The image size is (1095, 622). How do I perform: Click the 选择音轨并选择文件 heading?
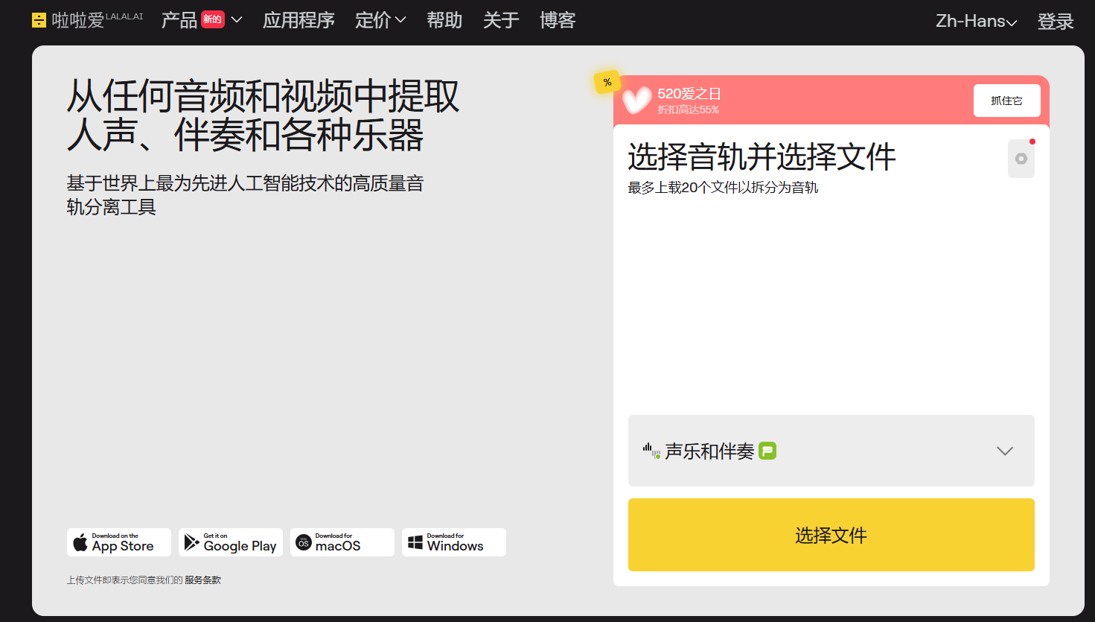tap(762, 157)
